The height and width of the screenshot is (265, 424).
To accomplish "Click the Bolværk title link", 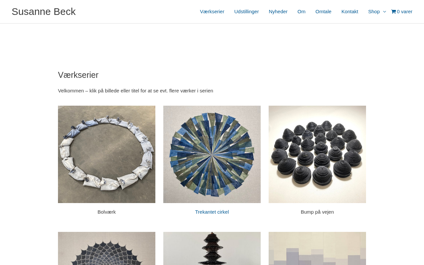I will [x=107, y=212].
